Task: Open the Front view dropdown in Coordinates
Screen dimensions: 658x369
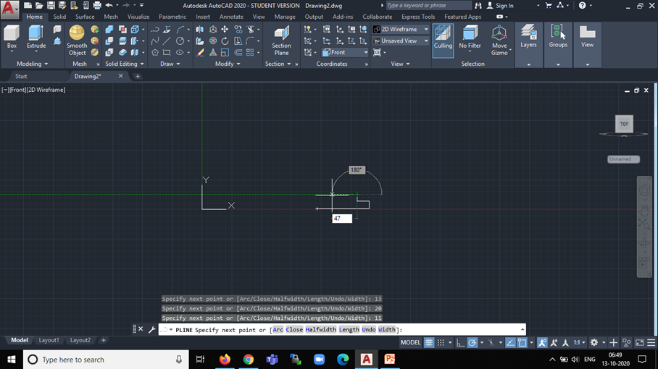Action: [345, 52]
